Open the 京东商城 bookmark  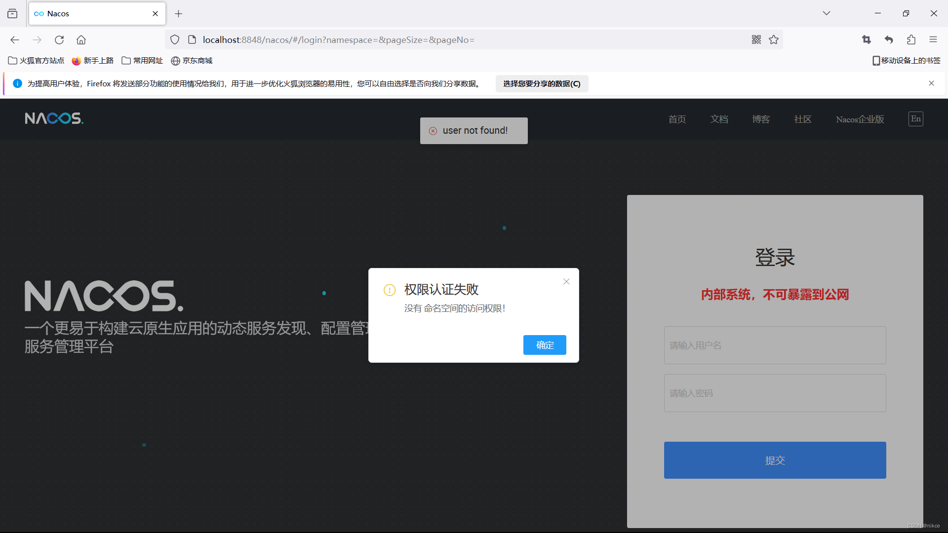pos(192,60)
